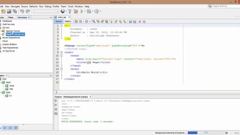Select the Services tab
Image resolution: width=240 pixels, height=135 pixels.
tap(22, 18)
